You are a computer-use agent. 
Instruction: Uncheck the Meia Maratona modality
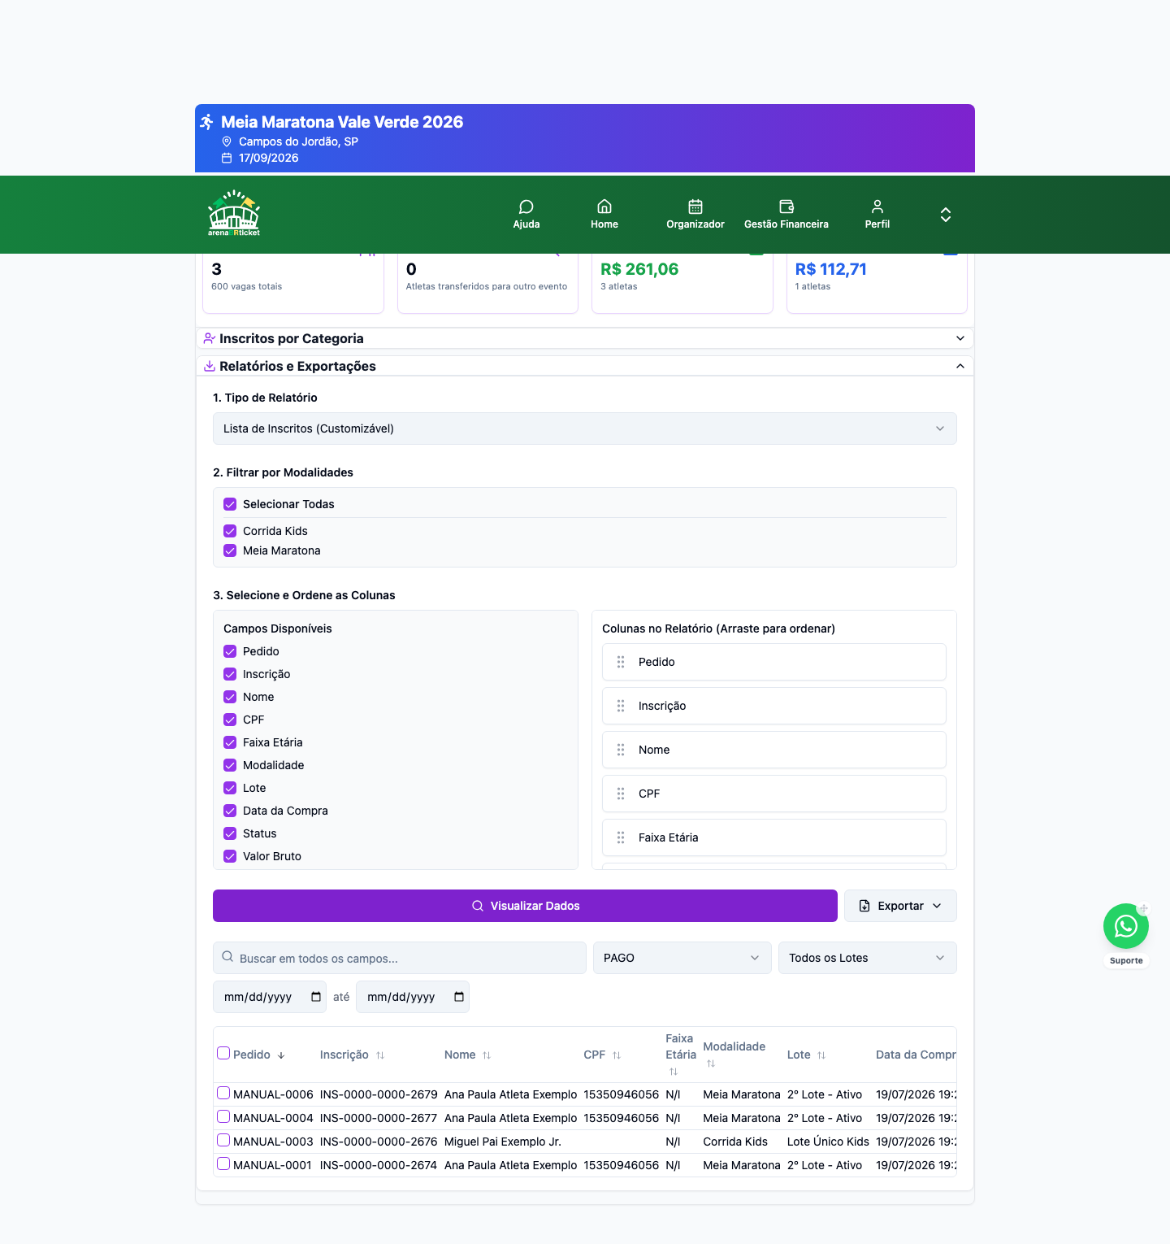coord(230,550)
